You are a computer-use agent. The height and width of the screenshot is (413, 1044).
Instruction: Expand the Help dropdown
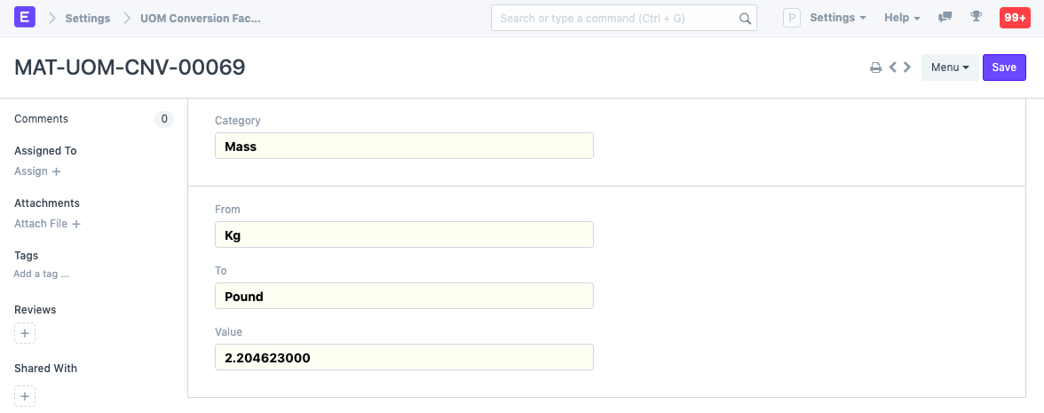(x=902, y=18)
